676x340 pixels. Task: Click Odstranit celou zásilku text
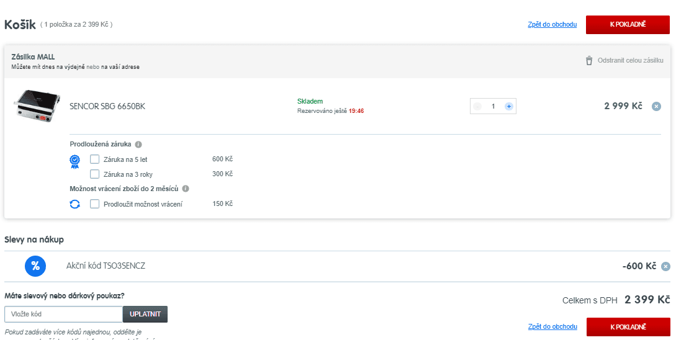tap(630, 61)
